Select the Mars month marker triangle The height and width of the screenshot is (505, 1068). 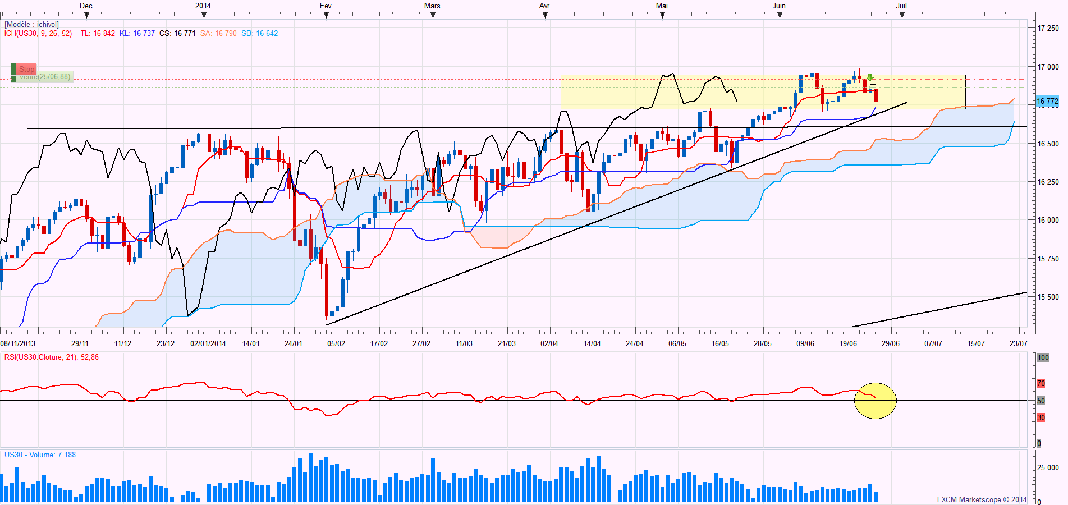click(x=433, y=16)
